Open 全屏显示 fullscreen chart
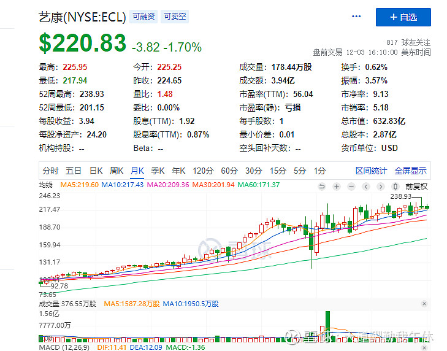The image size is (447, 351). pos(410,171)
